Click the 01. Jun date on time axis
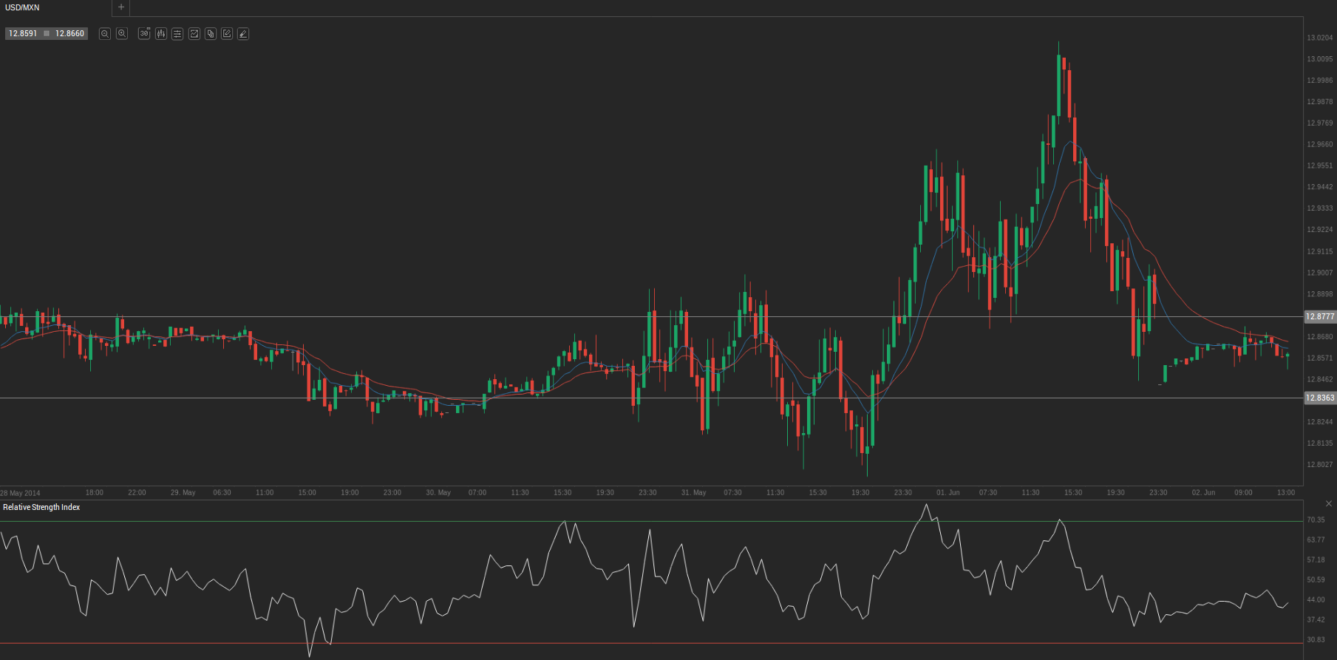 click(948, 492)
